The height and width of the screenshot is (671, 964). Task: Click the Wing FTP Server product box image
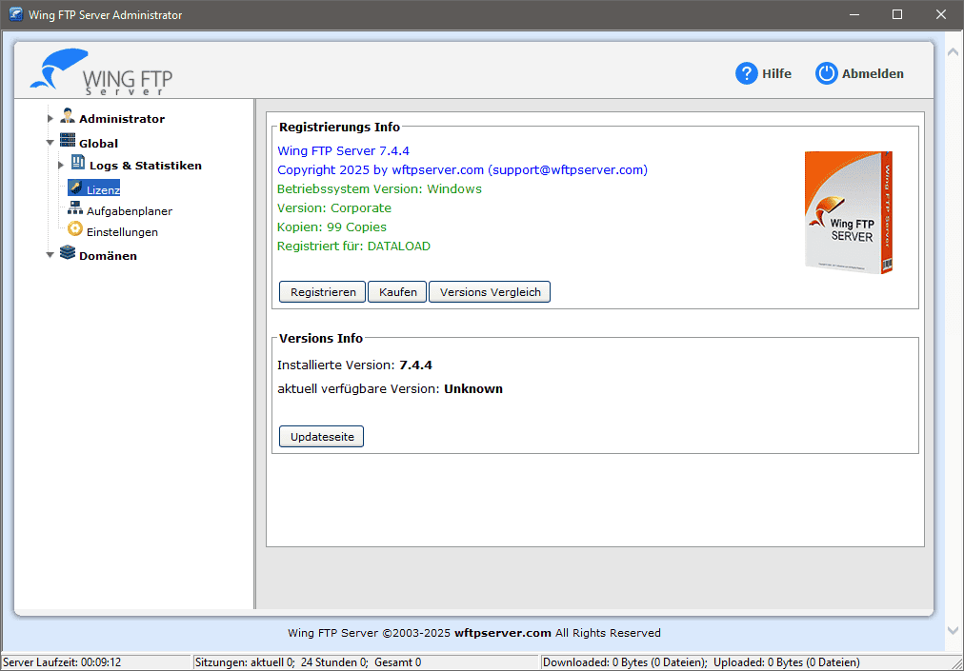pyautogui.click(x=849, y=212)
